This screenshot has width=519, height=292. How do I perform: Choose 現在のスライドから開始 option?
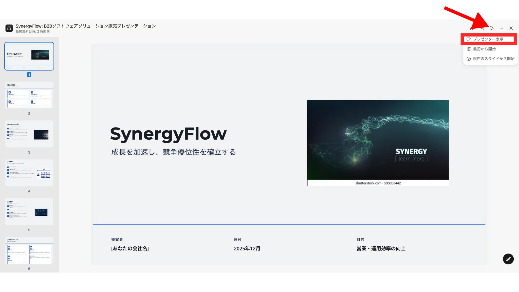(x=493, y=59)
